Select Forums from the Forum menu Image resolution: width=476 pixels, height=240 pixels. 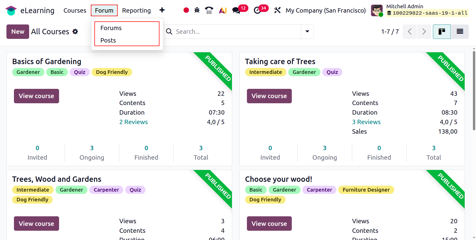[x=111, y=28]
